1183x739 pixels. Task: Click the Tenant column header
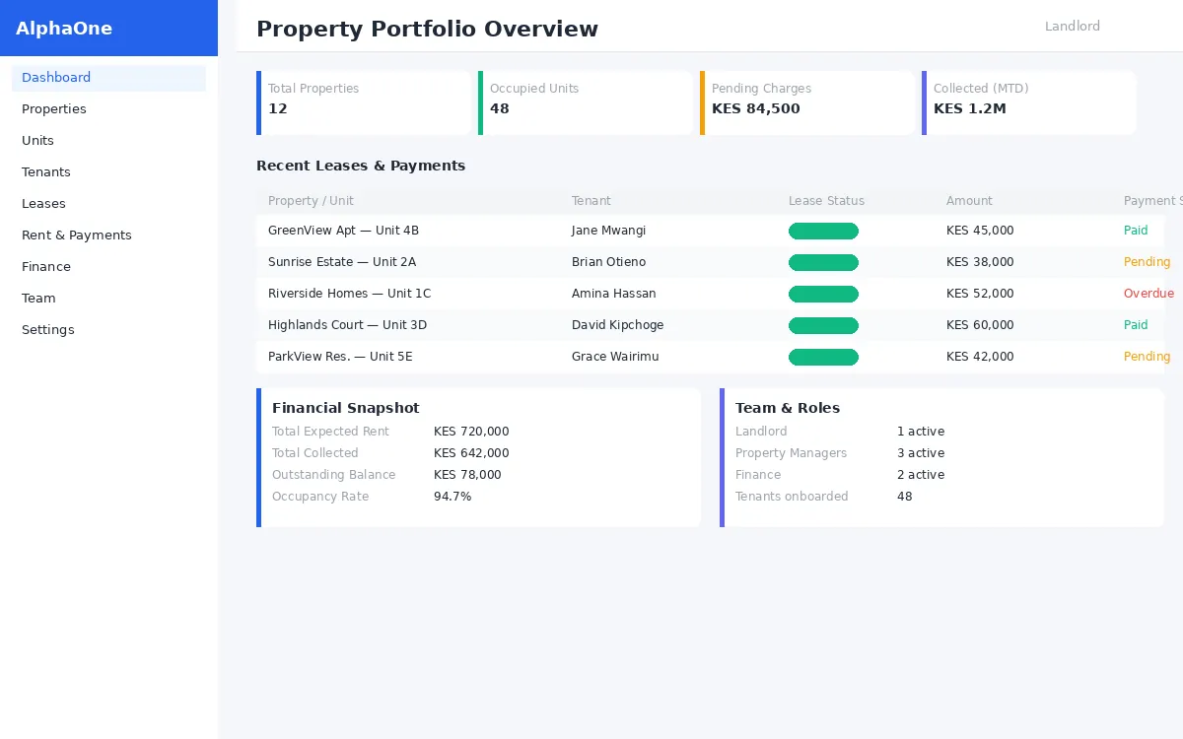click(x=591, y=201)
